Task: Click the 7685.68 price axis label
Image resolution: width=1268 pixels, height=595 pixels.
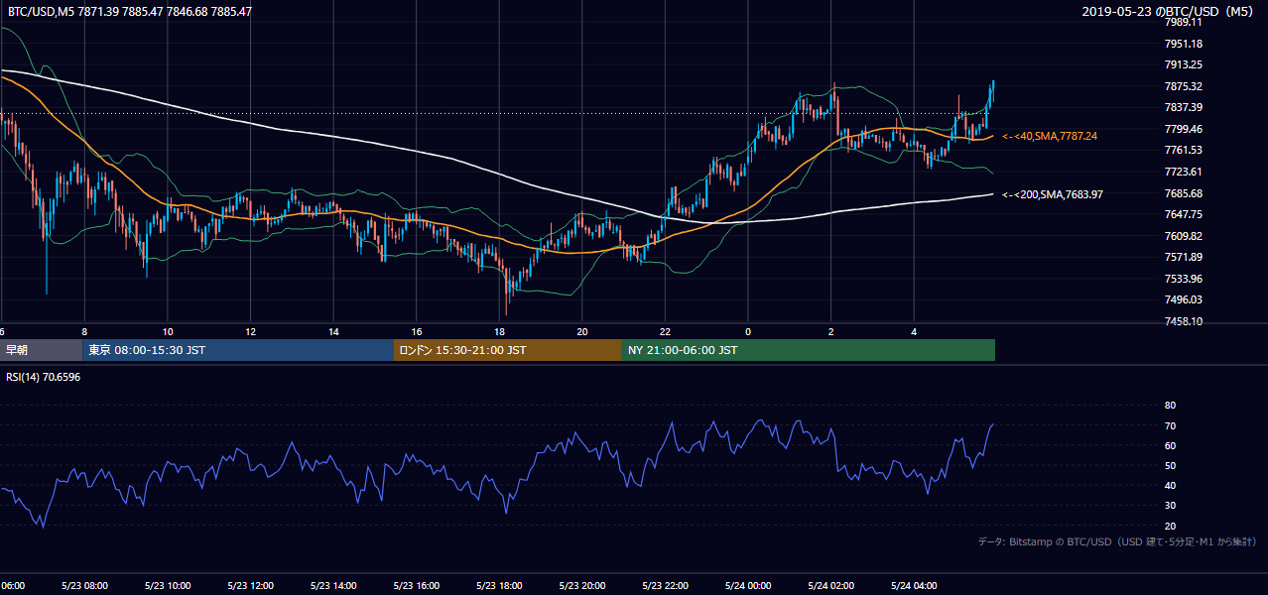Action: 1183,193
